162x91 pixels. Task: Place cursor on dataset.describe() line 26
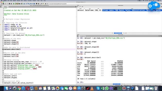pyautogui.click(x=12, y=49)
